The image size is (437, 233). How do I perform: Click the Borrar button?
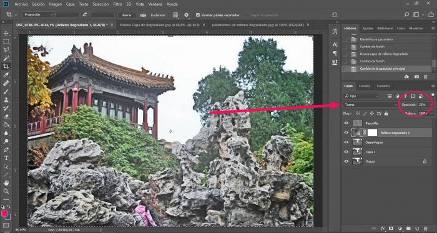(x=127, y=16)
